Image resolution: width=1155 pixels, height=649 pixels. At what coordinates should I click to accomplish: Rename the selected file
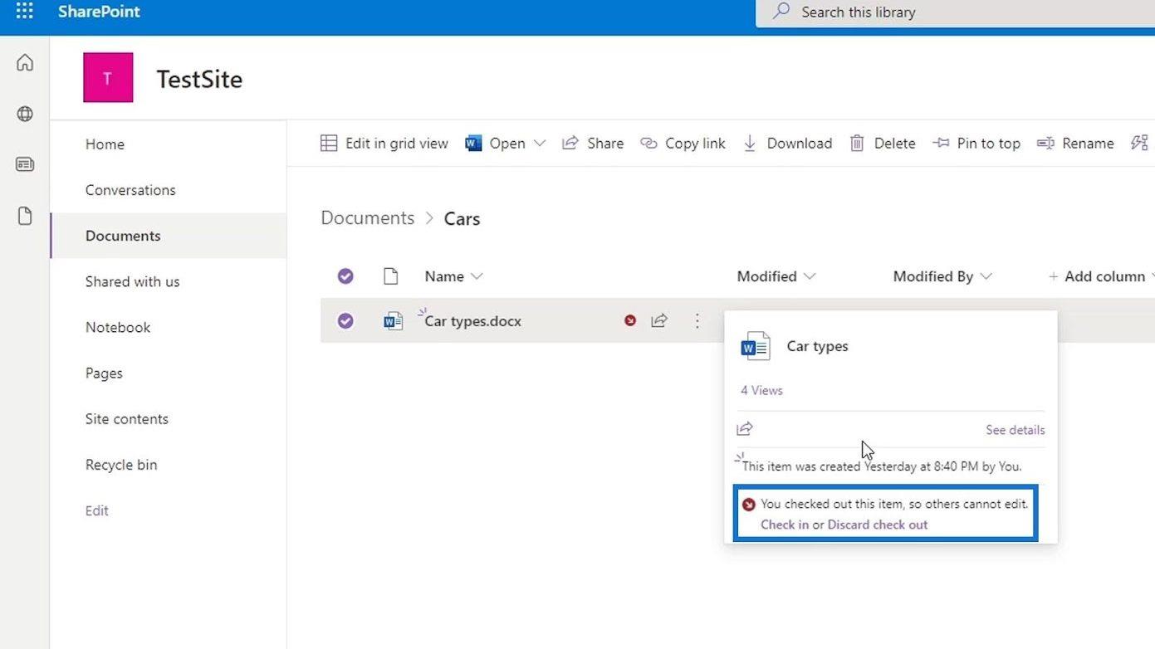coord(1075,144)
